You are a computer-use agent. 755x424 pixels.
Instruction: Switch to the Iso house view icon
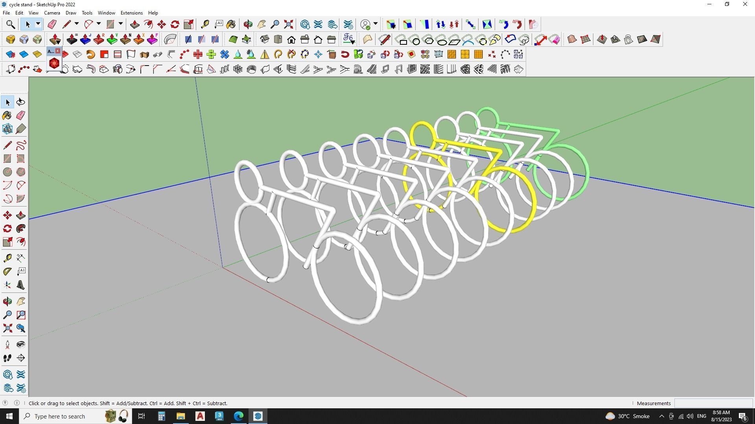265,39
